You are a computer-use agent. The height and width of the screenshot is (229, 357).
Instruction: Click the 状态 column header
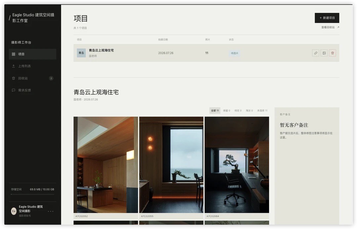231,40
